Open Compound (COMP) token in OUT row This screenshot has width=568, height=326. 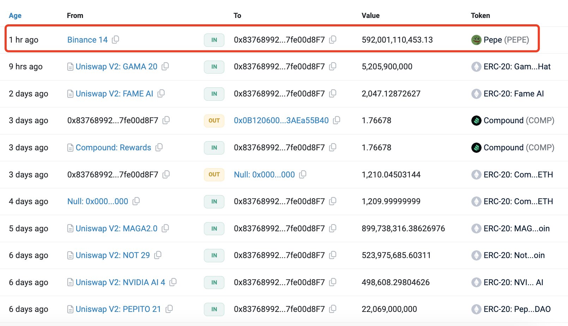[x=519, y=120]
